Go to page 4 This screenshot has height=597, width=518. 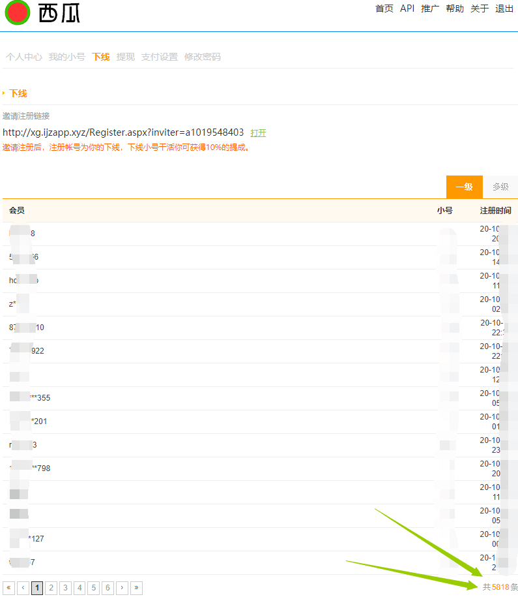79,588
